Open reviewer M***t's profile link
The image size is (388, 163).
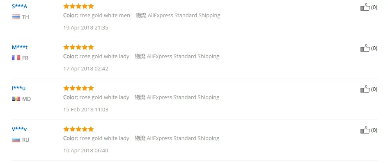pyautogui.click(x=20, y=48)
